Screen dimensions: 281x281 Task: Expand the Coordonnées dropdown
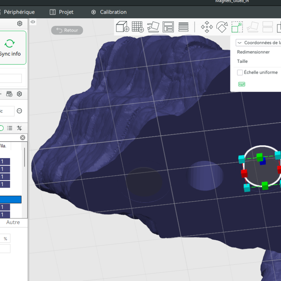click(x=258, y=43)
